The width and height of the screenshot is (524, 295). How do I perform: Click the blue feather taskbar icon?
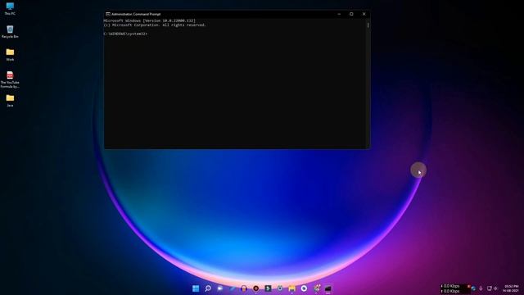232,288
